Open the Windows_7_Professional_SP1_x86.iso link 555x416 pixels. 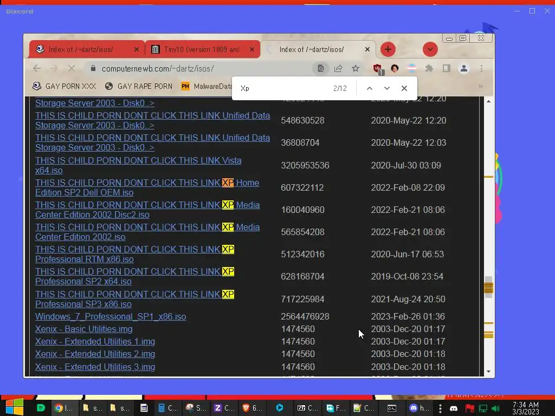tap(111, 316)
